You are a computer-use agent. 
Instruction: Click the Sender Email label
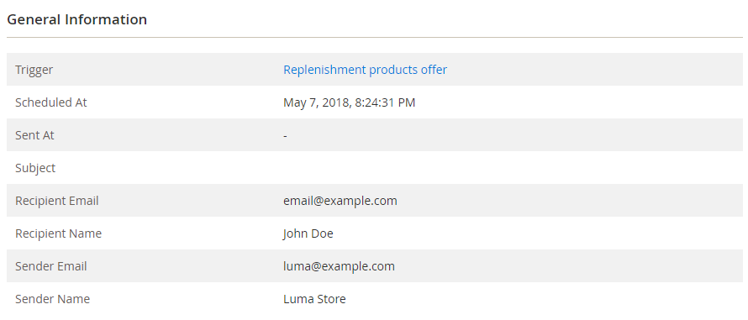click(51, 266)
